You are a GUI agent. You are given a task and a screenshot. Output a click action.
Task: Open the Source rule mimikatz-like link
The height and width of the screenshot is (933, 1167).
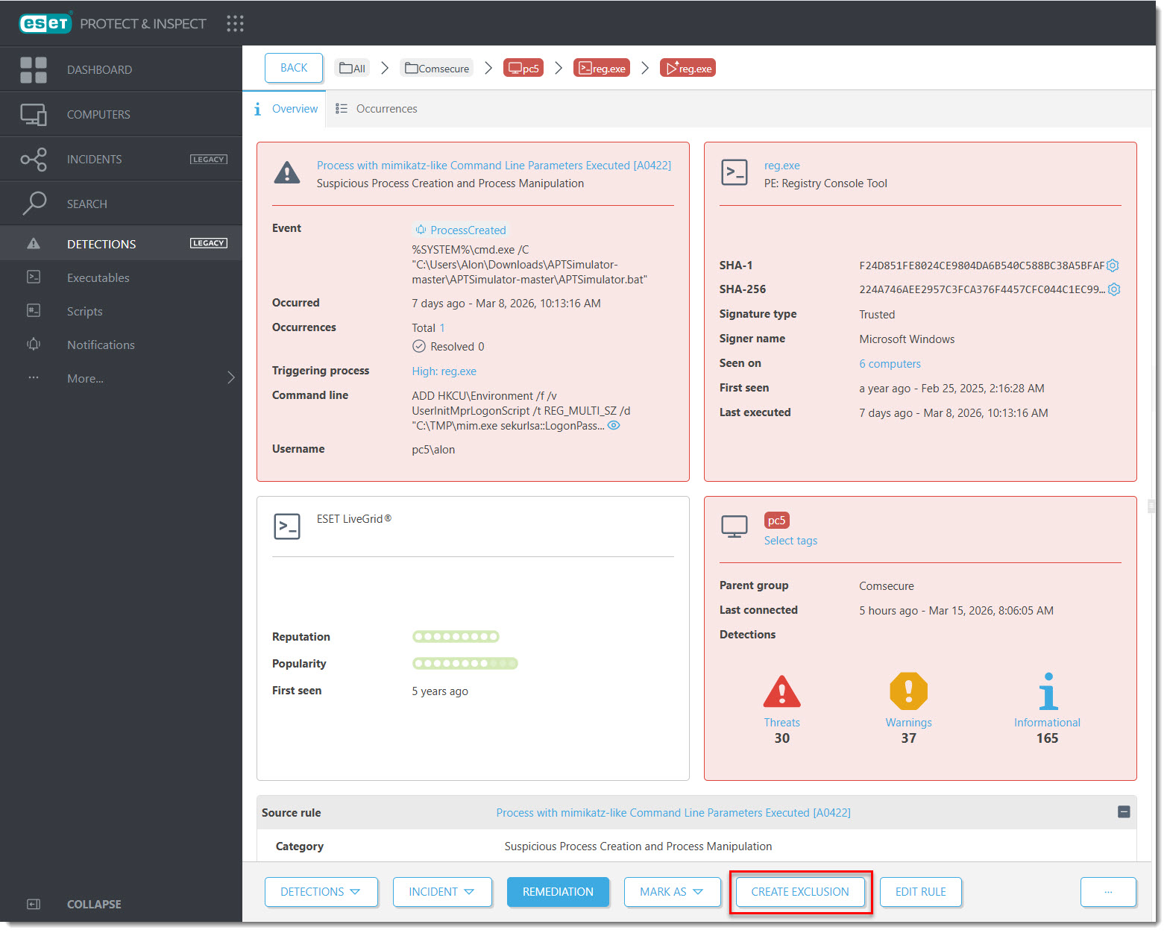[x=673, y=813]
